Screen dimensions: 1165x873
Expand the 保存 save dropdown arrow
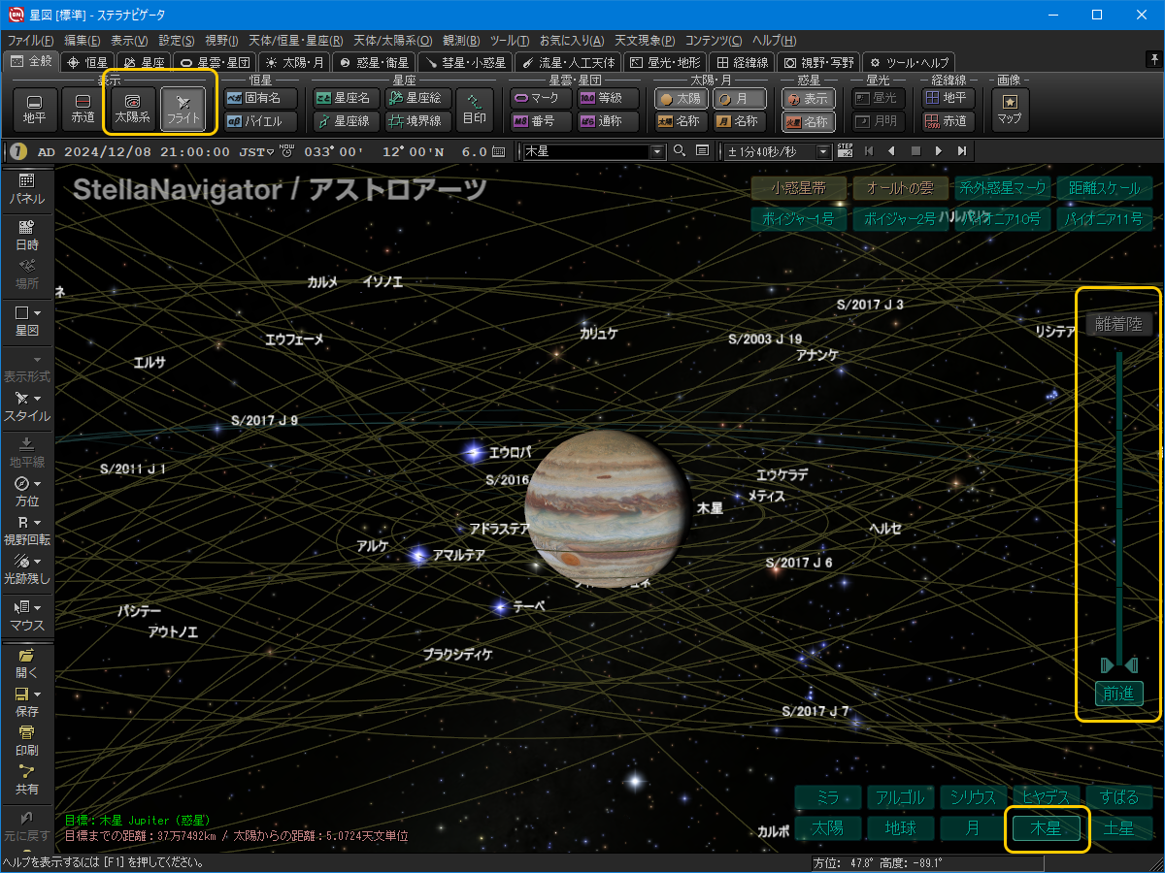37,695
